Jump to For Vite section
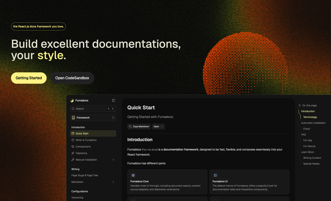 (307, 141)
